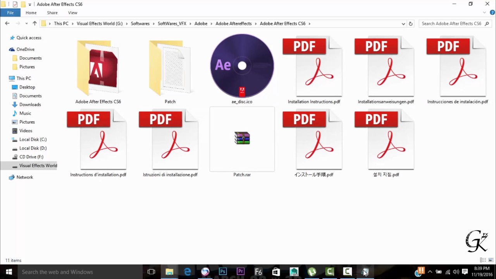The height and width of the screenshot is (279, 496).
Task: Click the taskbar search box
Action: pyautogui.click(x=80, y=272)
